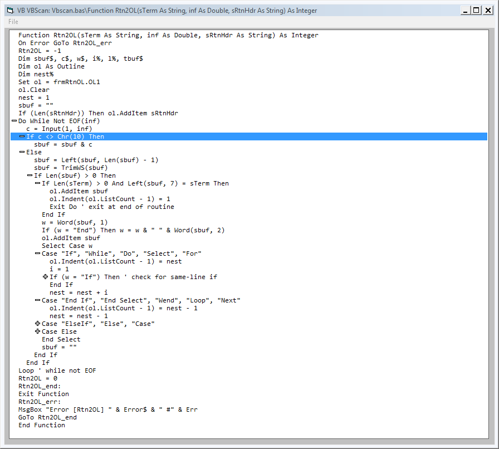Select the 'Function Rtn2OL' declaration line
Screen dimensions: 499x449
[167, 35]
